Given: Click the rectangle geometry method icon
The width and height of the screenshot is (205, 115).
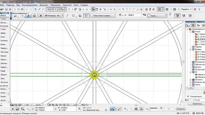Looking at the screenshot, I should 73,16.
